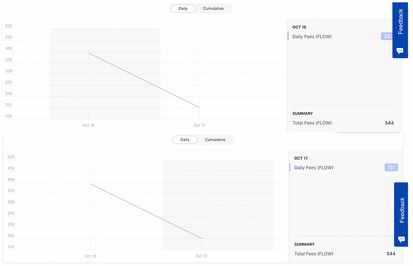Click chat bubble icon on lower Feedback tab

(402, 239)
